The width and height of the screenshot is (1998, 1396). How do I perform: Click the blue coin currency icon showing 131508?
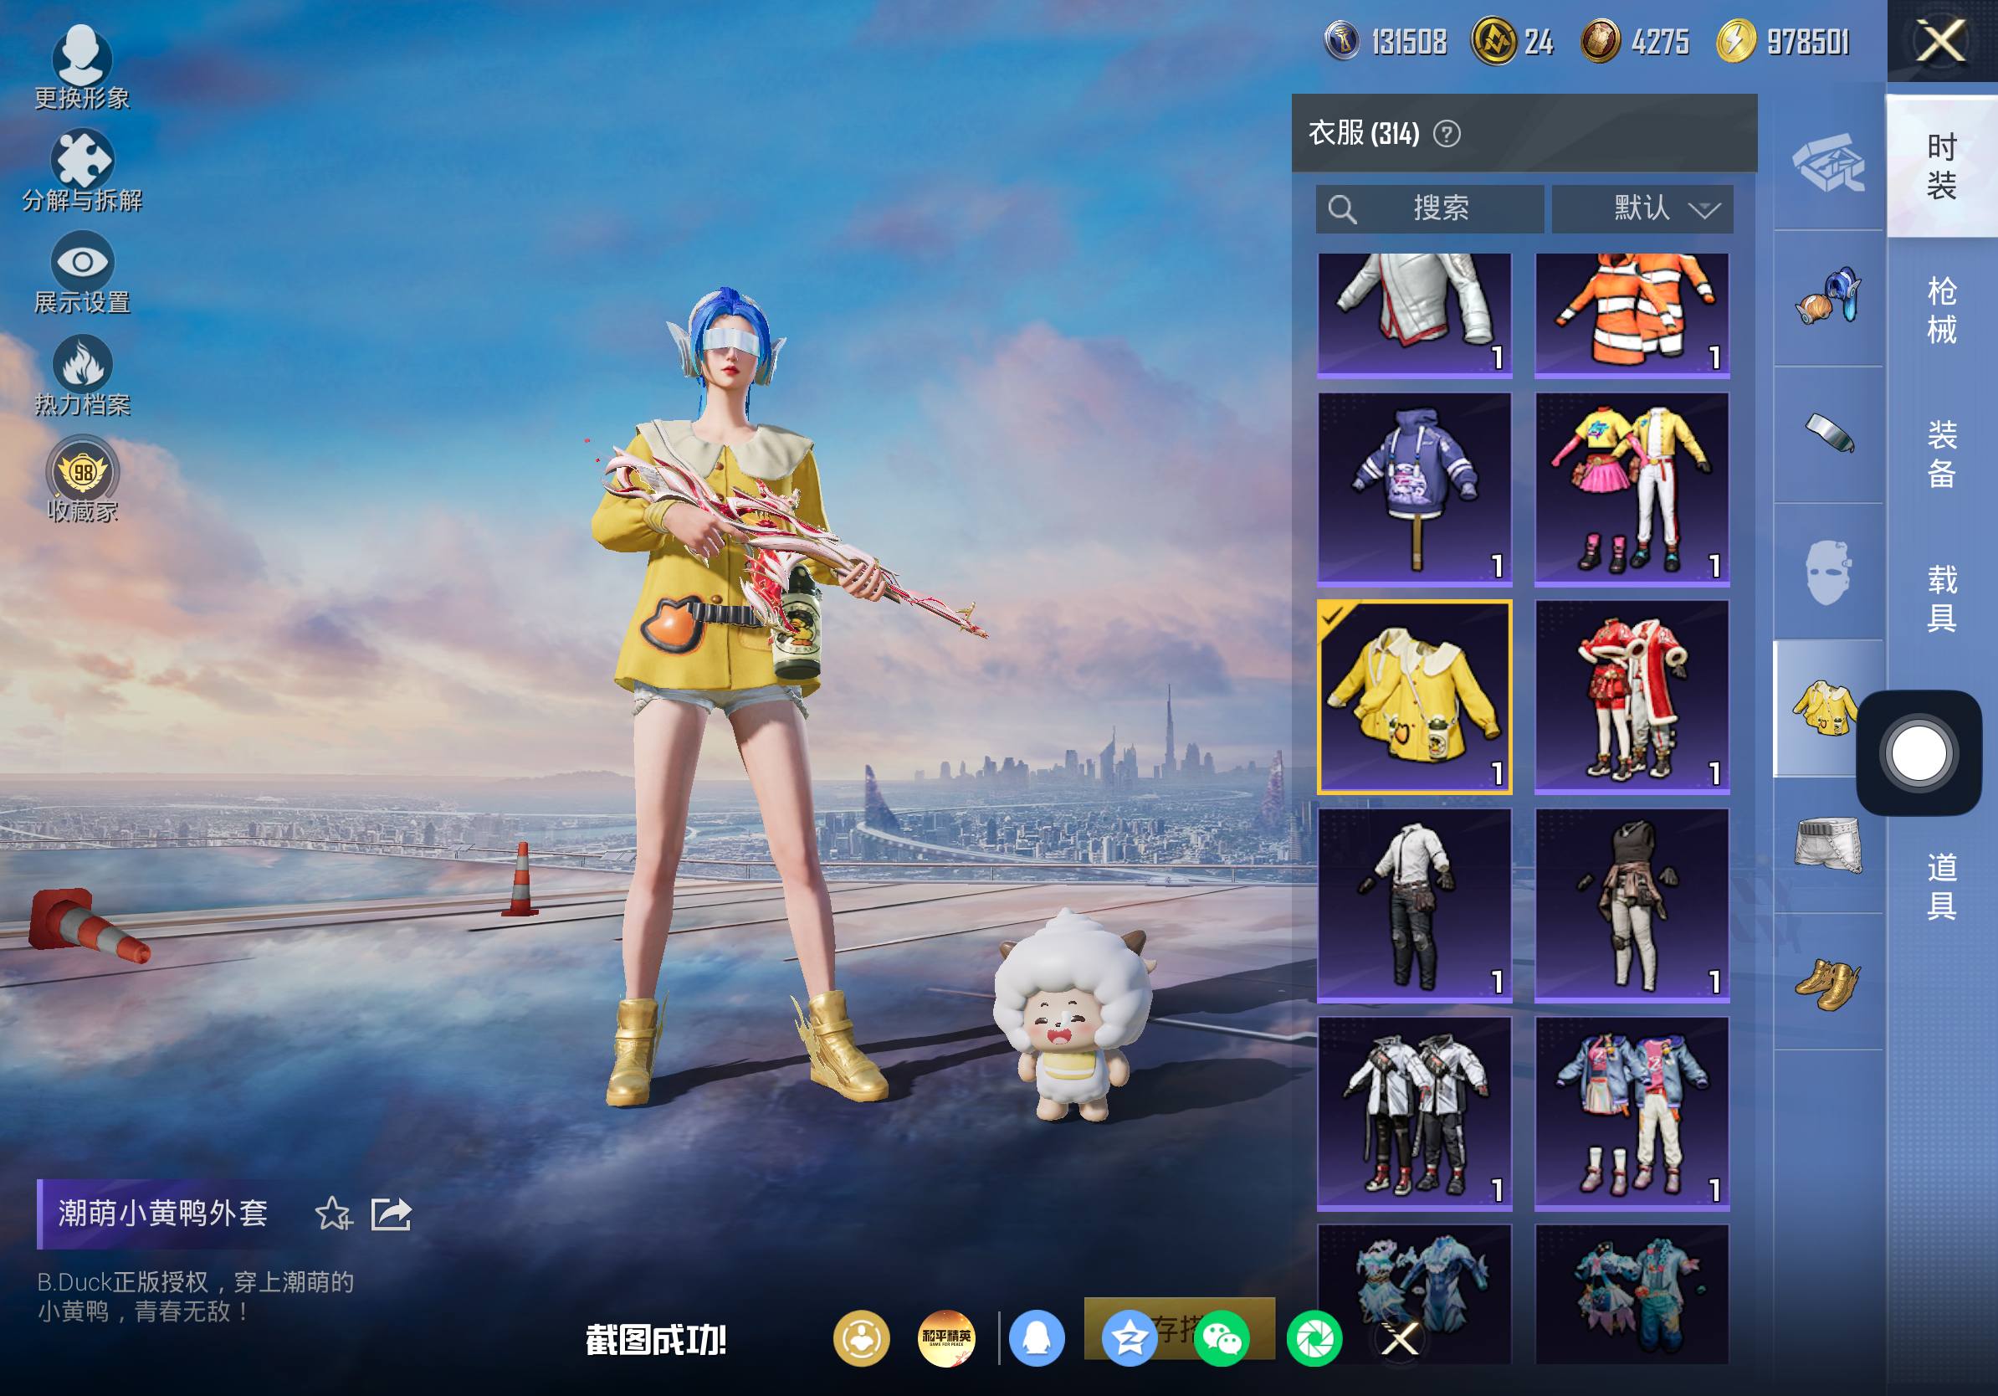point(1342,41)
